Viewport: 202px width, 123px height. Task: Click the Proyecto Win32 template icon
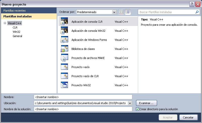[x=64, y=85]
